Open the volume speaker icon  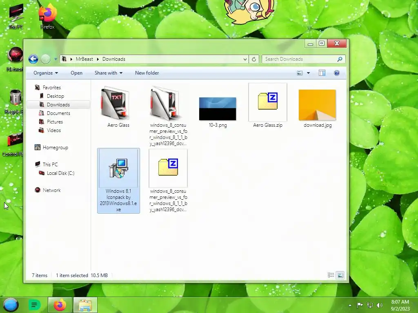[x=380, y=305]
